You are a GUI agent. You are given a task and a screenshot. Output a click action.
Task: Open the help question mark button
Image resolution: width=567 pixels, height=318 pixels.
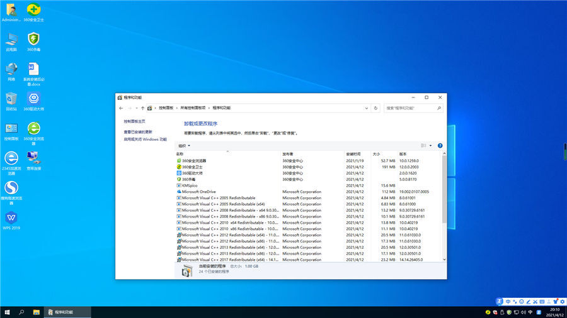440,146
